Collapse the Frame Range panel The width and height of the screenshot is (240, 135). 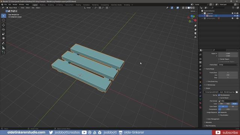pos(210,69)
